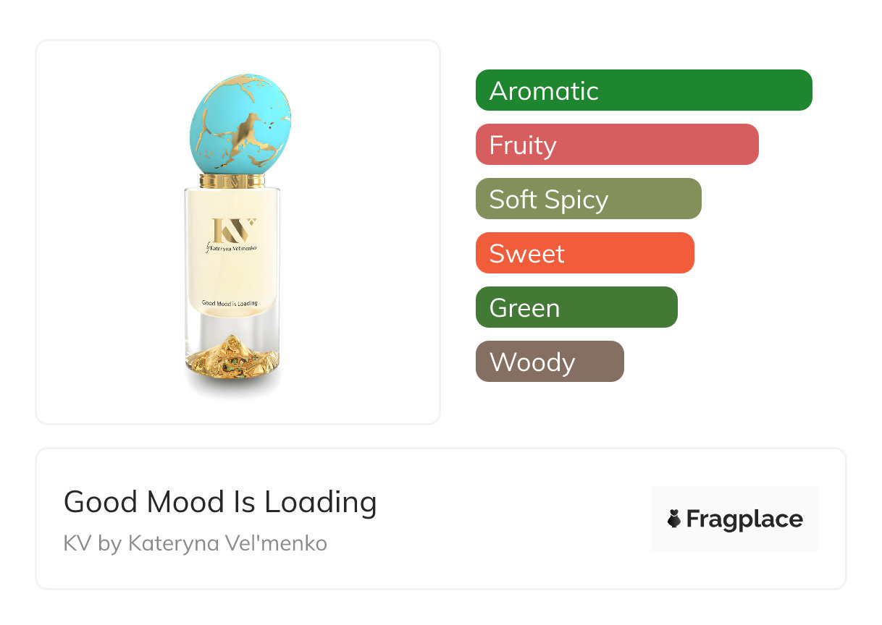The image size is (882, 625).
Task: Click the Fragplace brand name text
Action: 744,519
